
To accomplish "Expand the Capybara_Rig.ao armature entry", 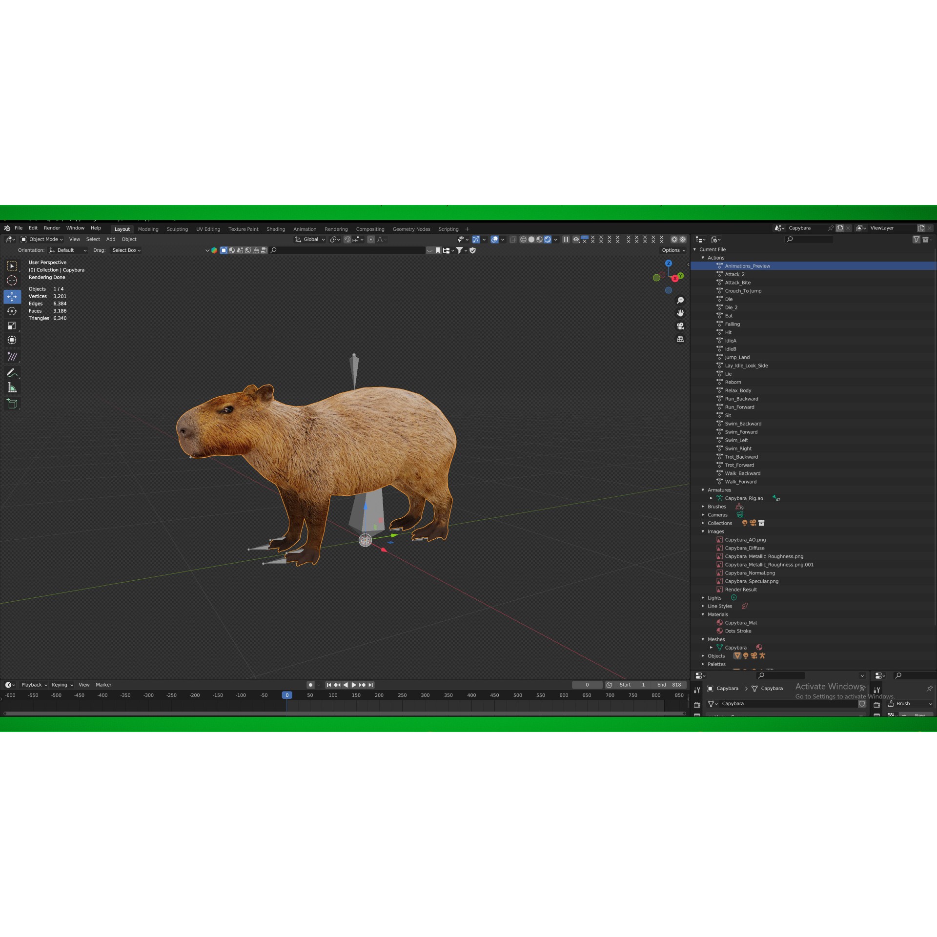I will coord(712,498).
